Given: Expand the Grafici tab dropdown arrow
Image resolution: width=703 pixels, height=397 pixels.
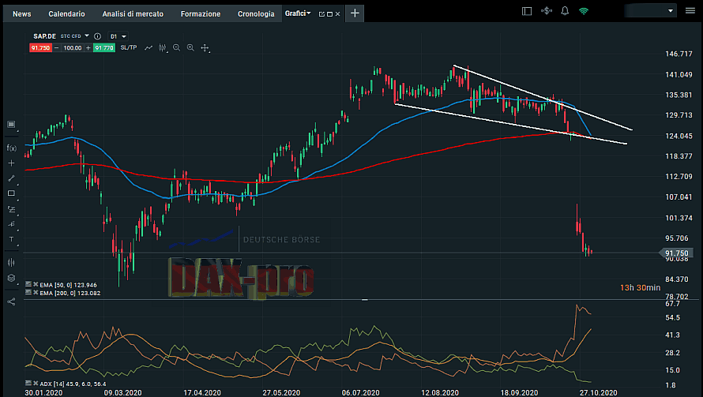Looking at the screenshot, I should [x=309, y=13].
